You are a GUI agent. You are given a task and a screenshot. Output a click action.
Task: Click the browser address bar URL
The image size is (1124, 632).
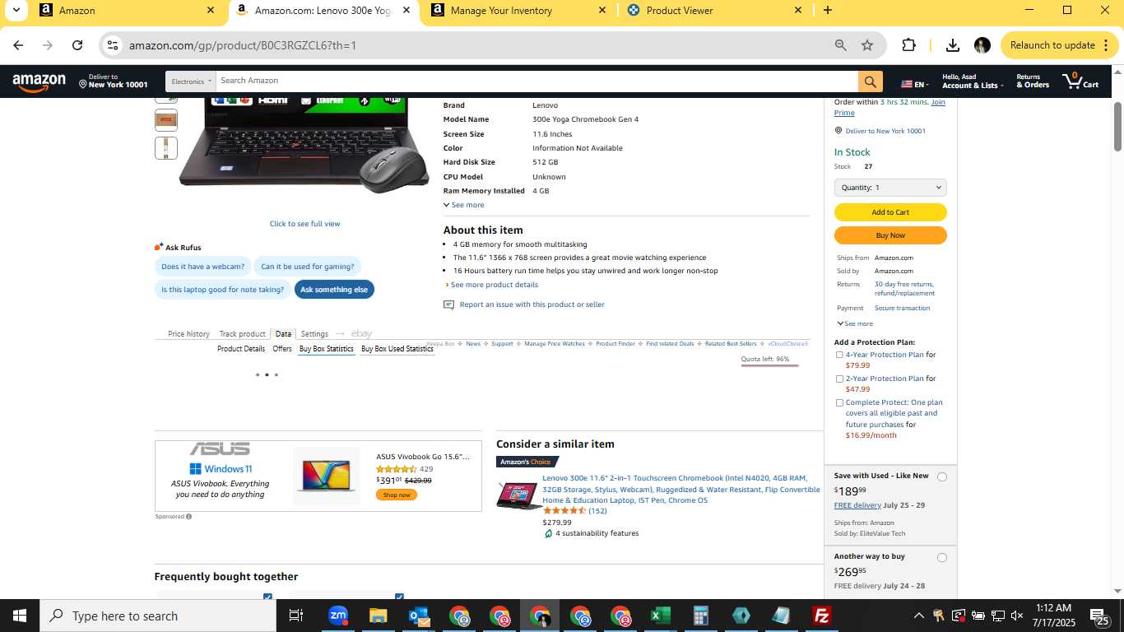[243, 45]
